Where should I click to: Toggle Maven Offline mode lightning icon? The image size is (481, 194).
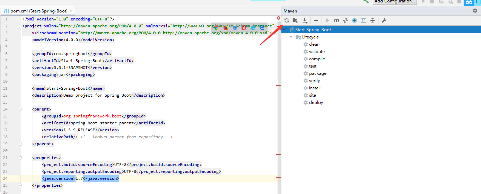[355, 20]
